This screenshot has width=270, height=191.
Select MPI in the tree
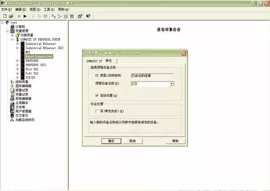click(28, 52)
